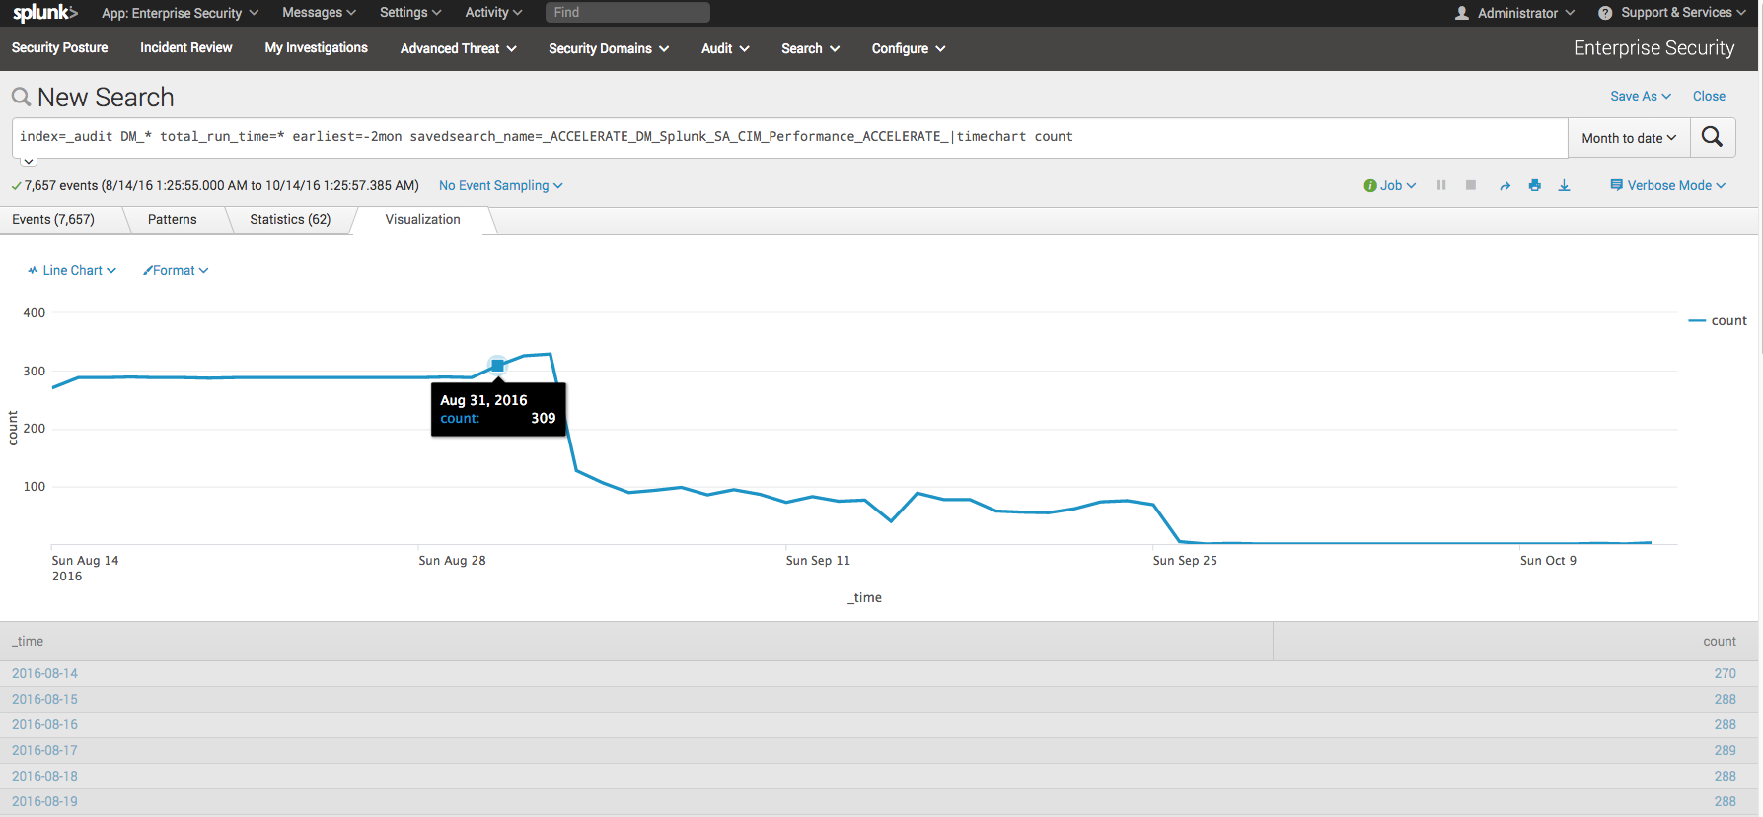The image size is (1763, 817).
Task: Click the Support & Services help icon
Action: [x=1605, y=13]
